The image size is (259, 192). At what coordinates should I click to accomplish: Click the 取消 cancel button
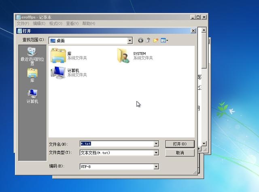pyautogui.click(x=180, y=153)
